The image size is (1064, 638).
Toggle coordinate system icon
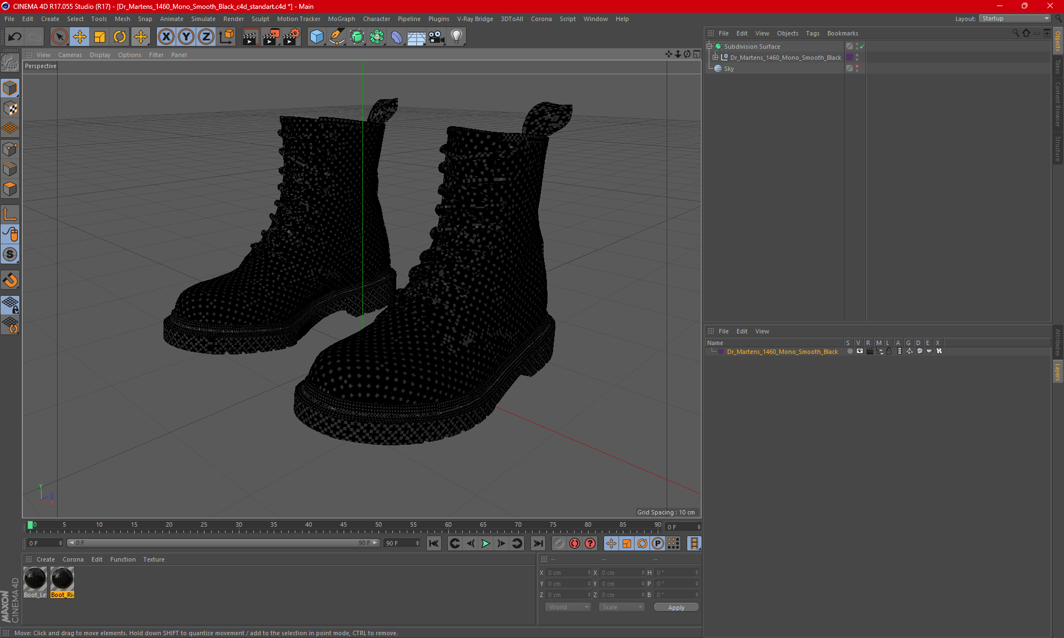[226, 37]
